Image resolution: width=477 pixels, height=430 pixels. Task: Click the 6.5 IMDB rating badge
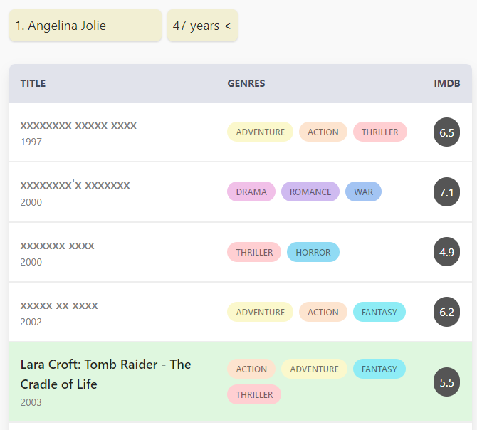[446, 132]
